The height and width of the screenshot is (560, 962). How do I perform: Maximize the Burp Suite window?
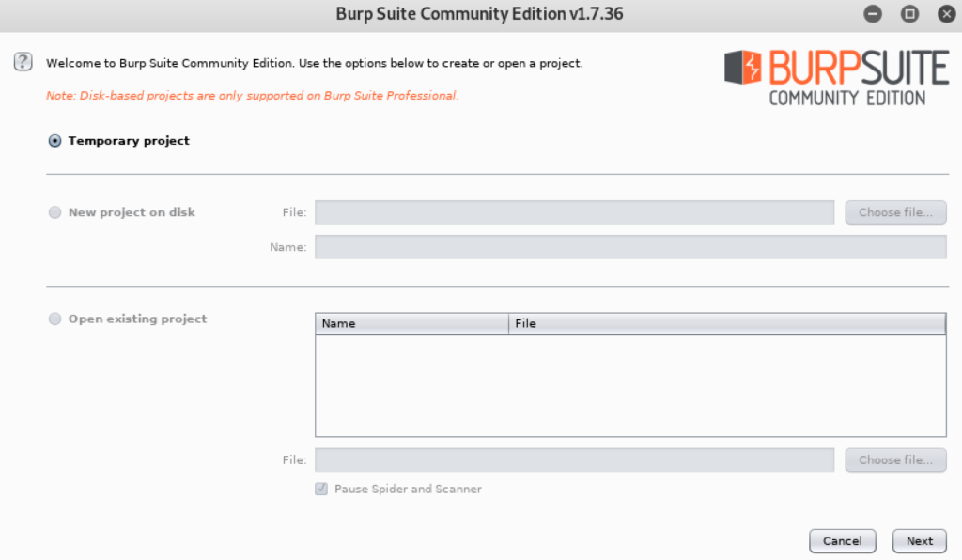click(909, 13)
